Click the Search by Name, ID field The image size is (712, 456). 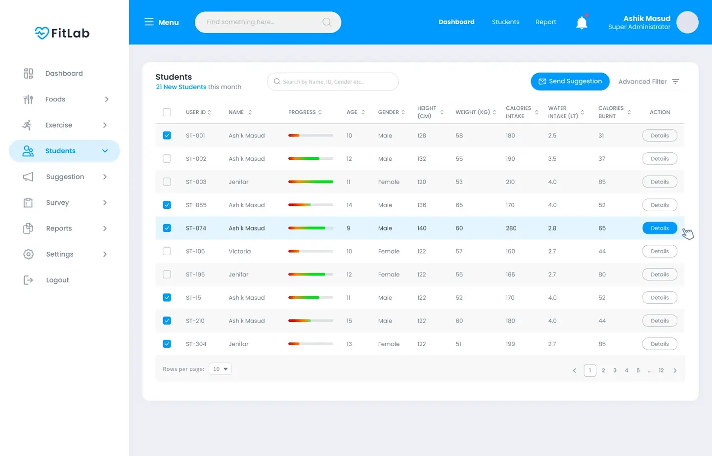click(333, 82)
